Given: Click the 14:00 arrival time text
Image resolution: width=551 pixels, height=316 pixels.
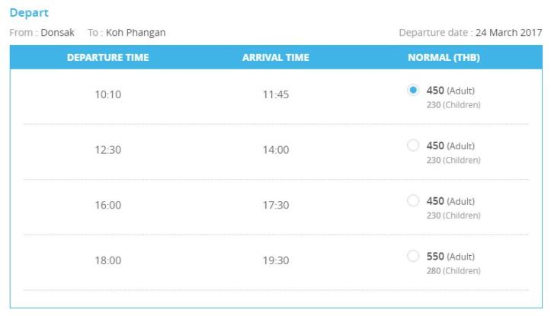Looking at the screenshot, I should click(x=276, y=150).
